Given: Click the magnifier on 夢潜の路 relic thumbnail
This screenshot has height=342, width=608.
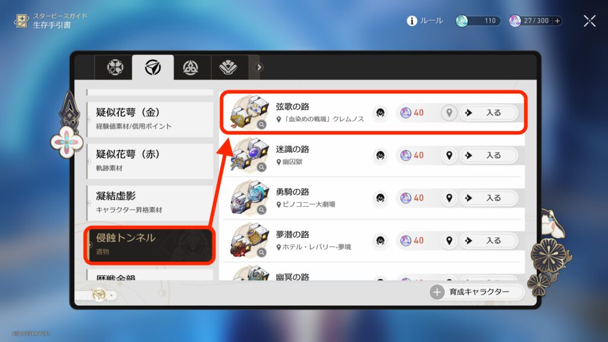Looking at the screenshot, I should coord(262,252).
